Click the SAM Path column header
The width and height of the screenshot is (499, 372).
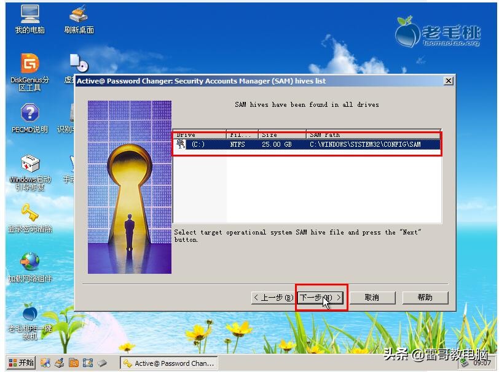click(x=373, y=135)
